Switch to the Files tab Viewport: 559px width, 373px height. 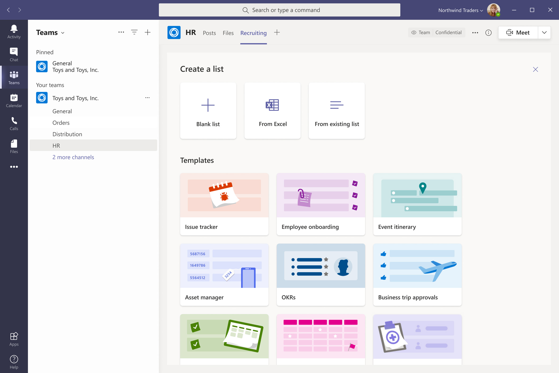228,33
